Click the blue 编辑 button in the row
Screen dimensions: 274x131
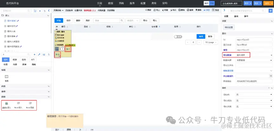coord(201,36)
